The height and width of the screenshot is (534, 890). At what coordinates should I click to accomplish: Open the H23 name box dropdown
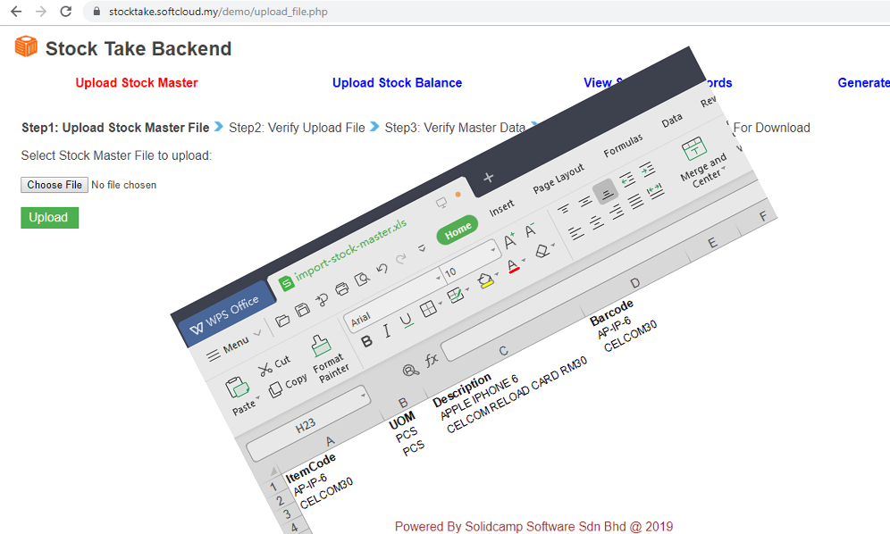tap(364, 395)
